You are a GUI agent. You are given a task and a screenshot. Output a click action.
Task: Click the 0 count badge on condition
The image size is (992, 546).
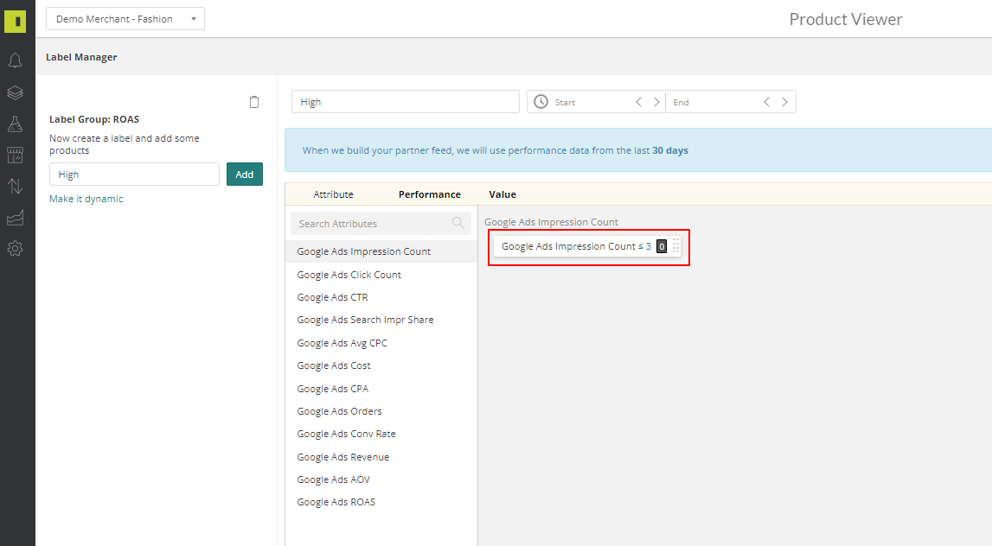661,246
